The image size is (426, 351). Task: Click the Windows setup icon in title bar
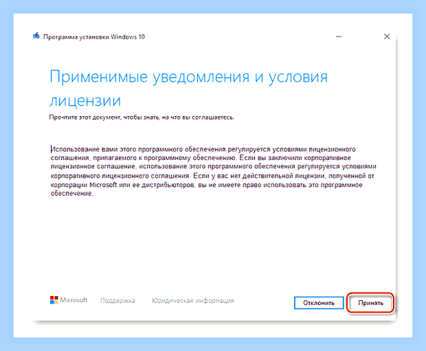(36, 36)
